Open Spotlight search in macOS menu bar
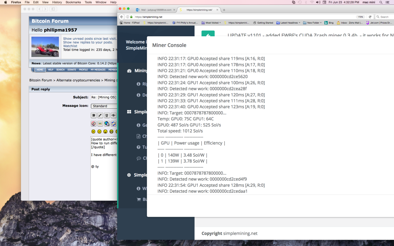The width and height of the screenshot is (394, 246). point(381,2)
